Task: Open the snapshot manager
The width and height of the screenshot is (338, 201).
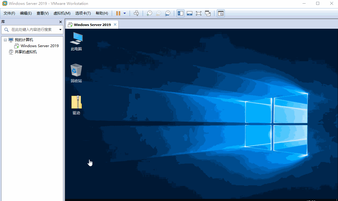Action: (x=167, y=13)
